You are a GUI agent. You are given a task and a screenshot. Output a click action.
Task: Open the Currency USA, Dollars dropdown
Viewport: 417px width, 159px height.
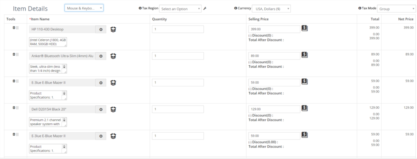(271, 9)
